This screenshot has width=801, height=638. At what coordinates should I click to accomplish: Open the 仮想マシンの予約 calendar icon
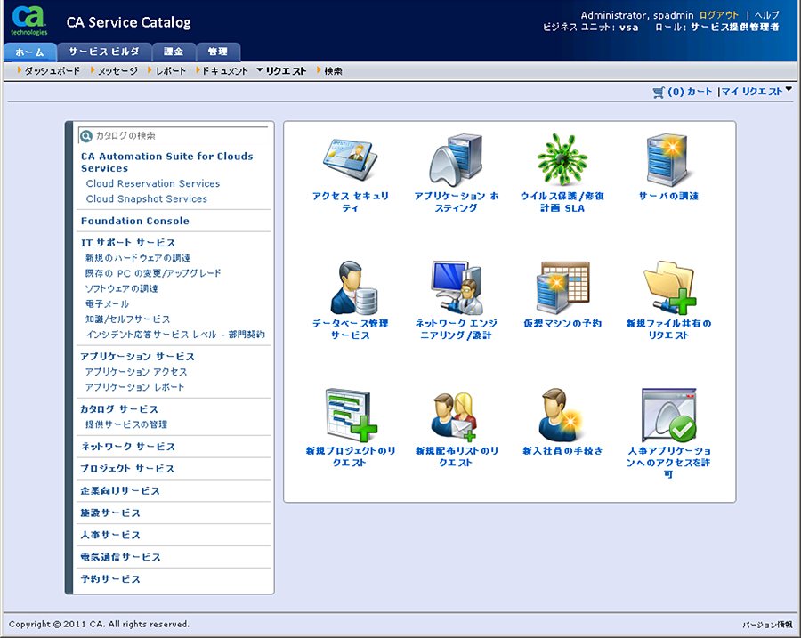pyautogui.click(x=562, y=287)
